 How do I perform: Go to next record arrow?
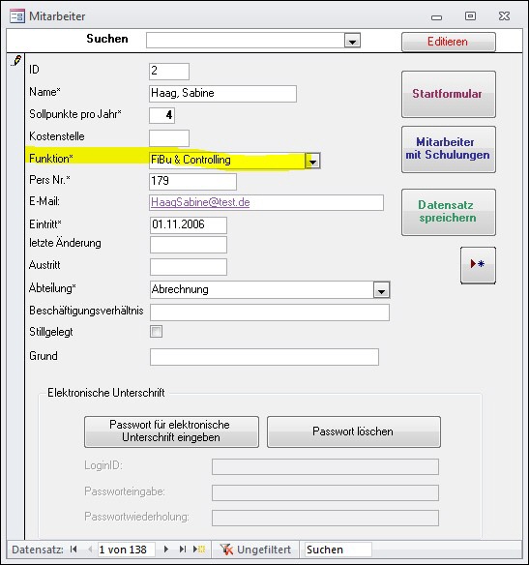pyautogui.click(x=166, y=550)
